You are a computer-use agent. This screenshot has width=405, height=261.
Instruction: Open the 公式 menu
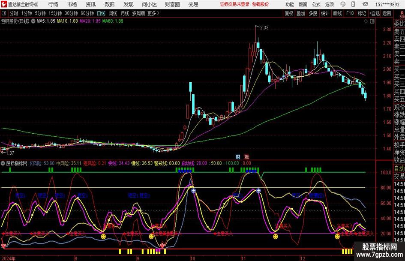click(x=316, y=4)
